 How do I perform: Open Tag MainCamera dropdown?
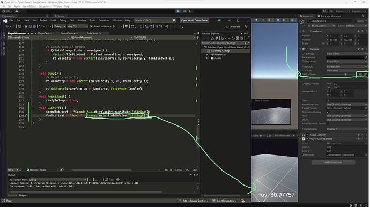click(x=323, y=26)
